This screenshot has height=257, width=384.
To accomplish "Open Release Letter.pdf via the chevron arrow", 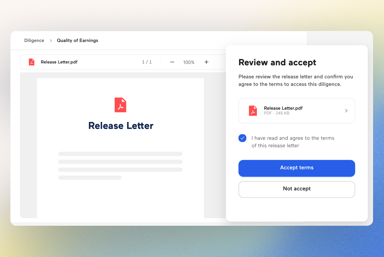I will pos(346,111).
